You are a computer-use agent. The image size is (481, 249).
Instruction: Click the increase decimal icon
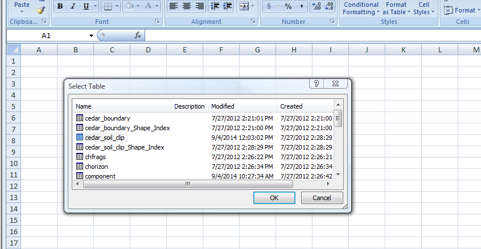pyautogui.click(x=316, y=6)
